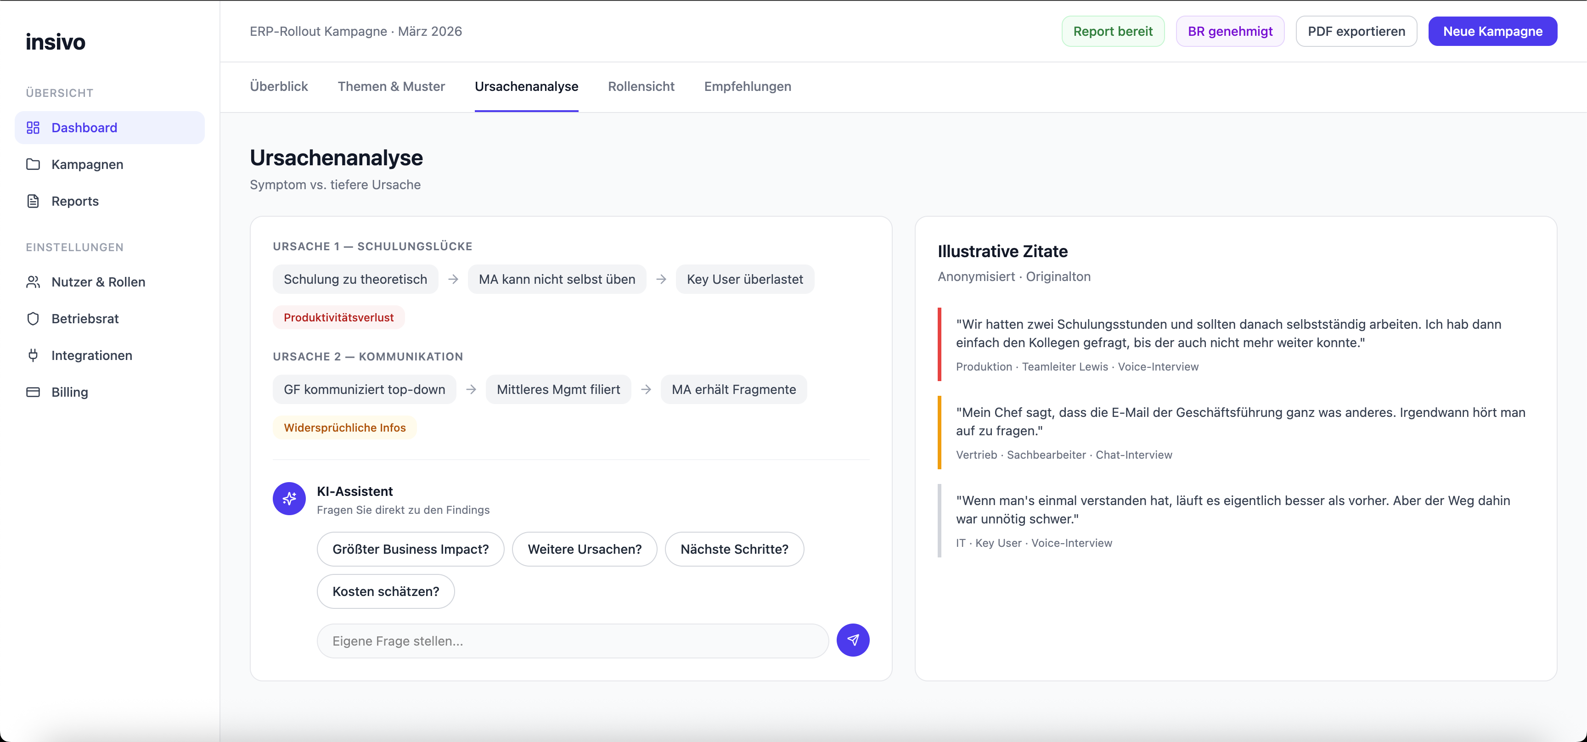Click the KI-Assistent sparkle avatar icon

[289, 499]
